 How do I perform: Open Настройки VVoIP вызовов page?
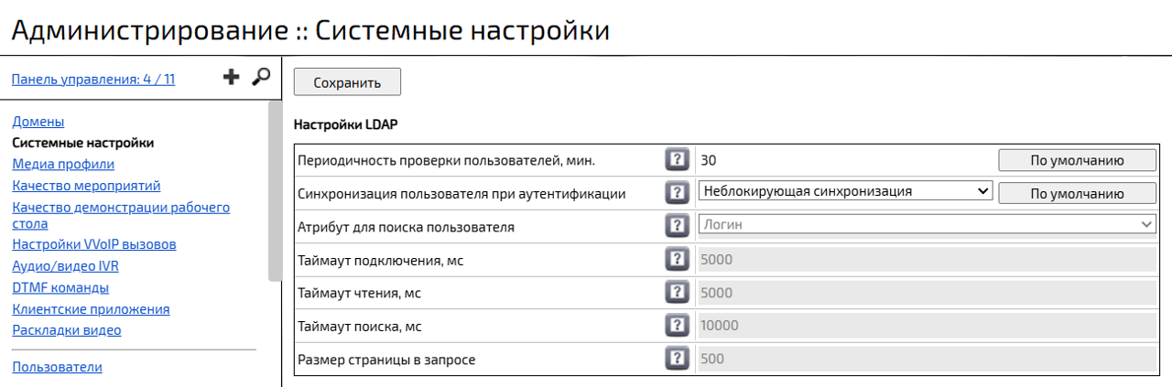94,244
